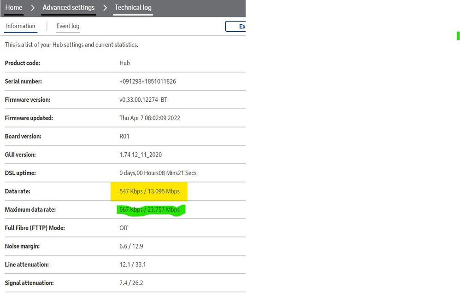Switch to the Event log tab
460x294 pixels.
coord(67,26)
